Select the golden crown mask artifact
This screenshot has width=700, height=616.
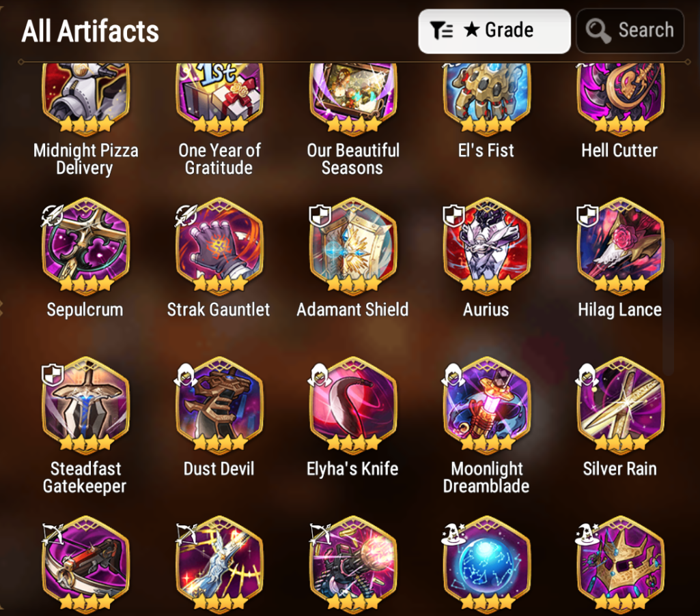point(621,564)
